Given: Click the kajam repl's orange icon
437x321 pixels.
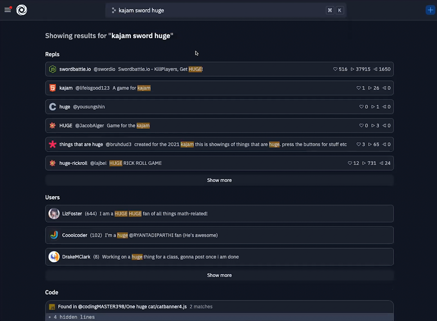Looking at the screenshot, I should (52, 88).
